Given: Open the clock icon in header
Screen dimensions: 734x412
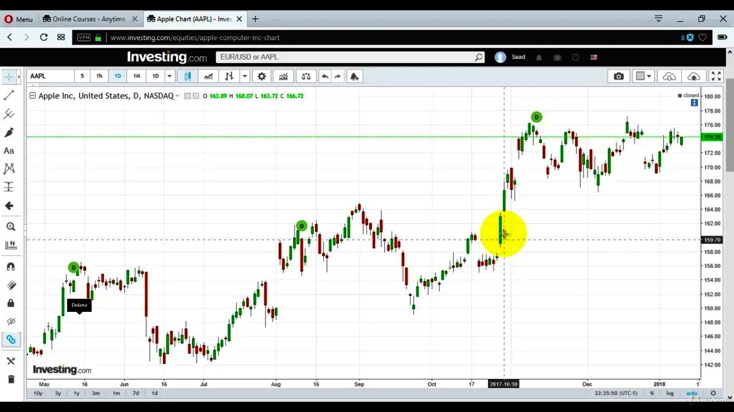Looking at the screenshot, I should [x=576, y=57].
